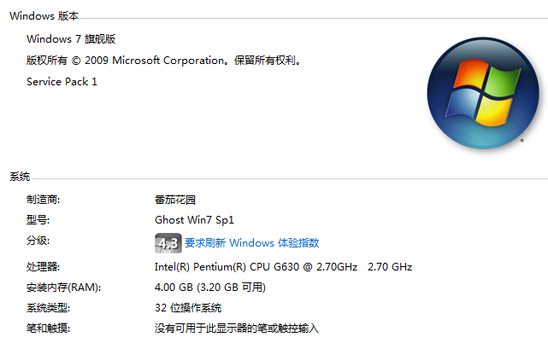Click the 4.3 experience index score badge
This screenshot has height=343, width=548.
tap(168, 243)
